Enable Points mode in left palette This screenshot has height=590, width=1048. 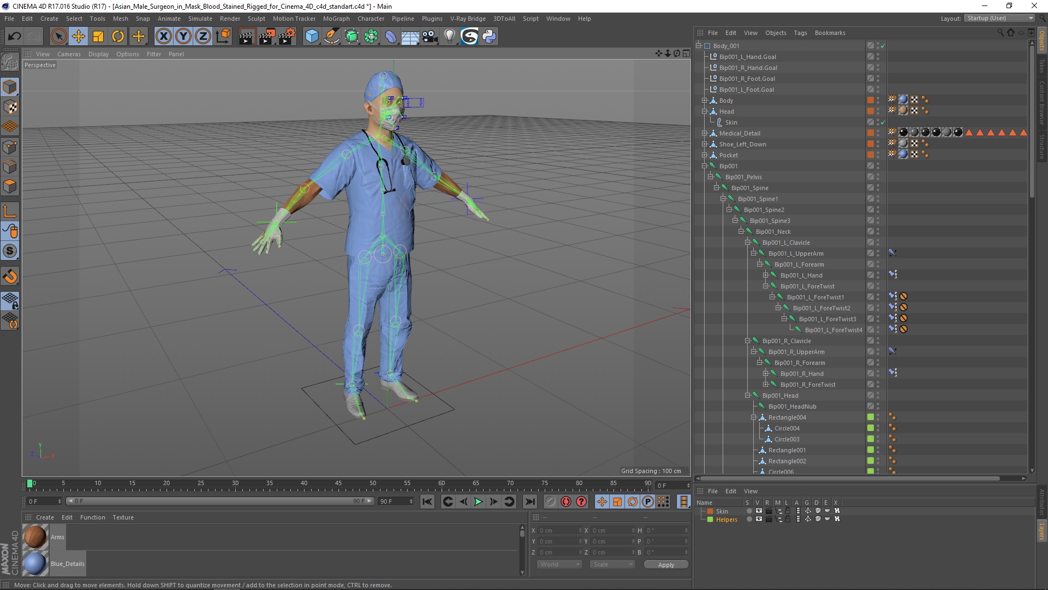(10, 147)
